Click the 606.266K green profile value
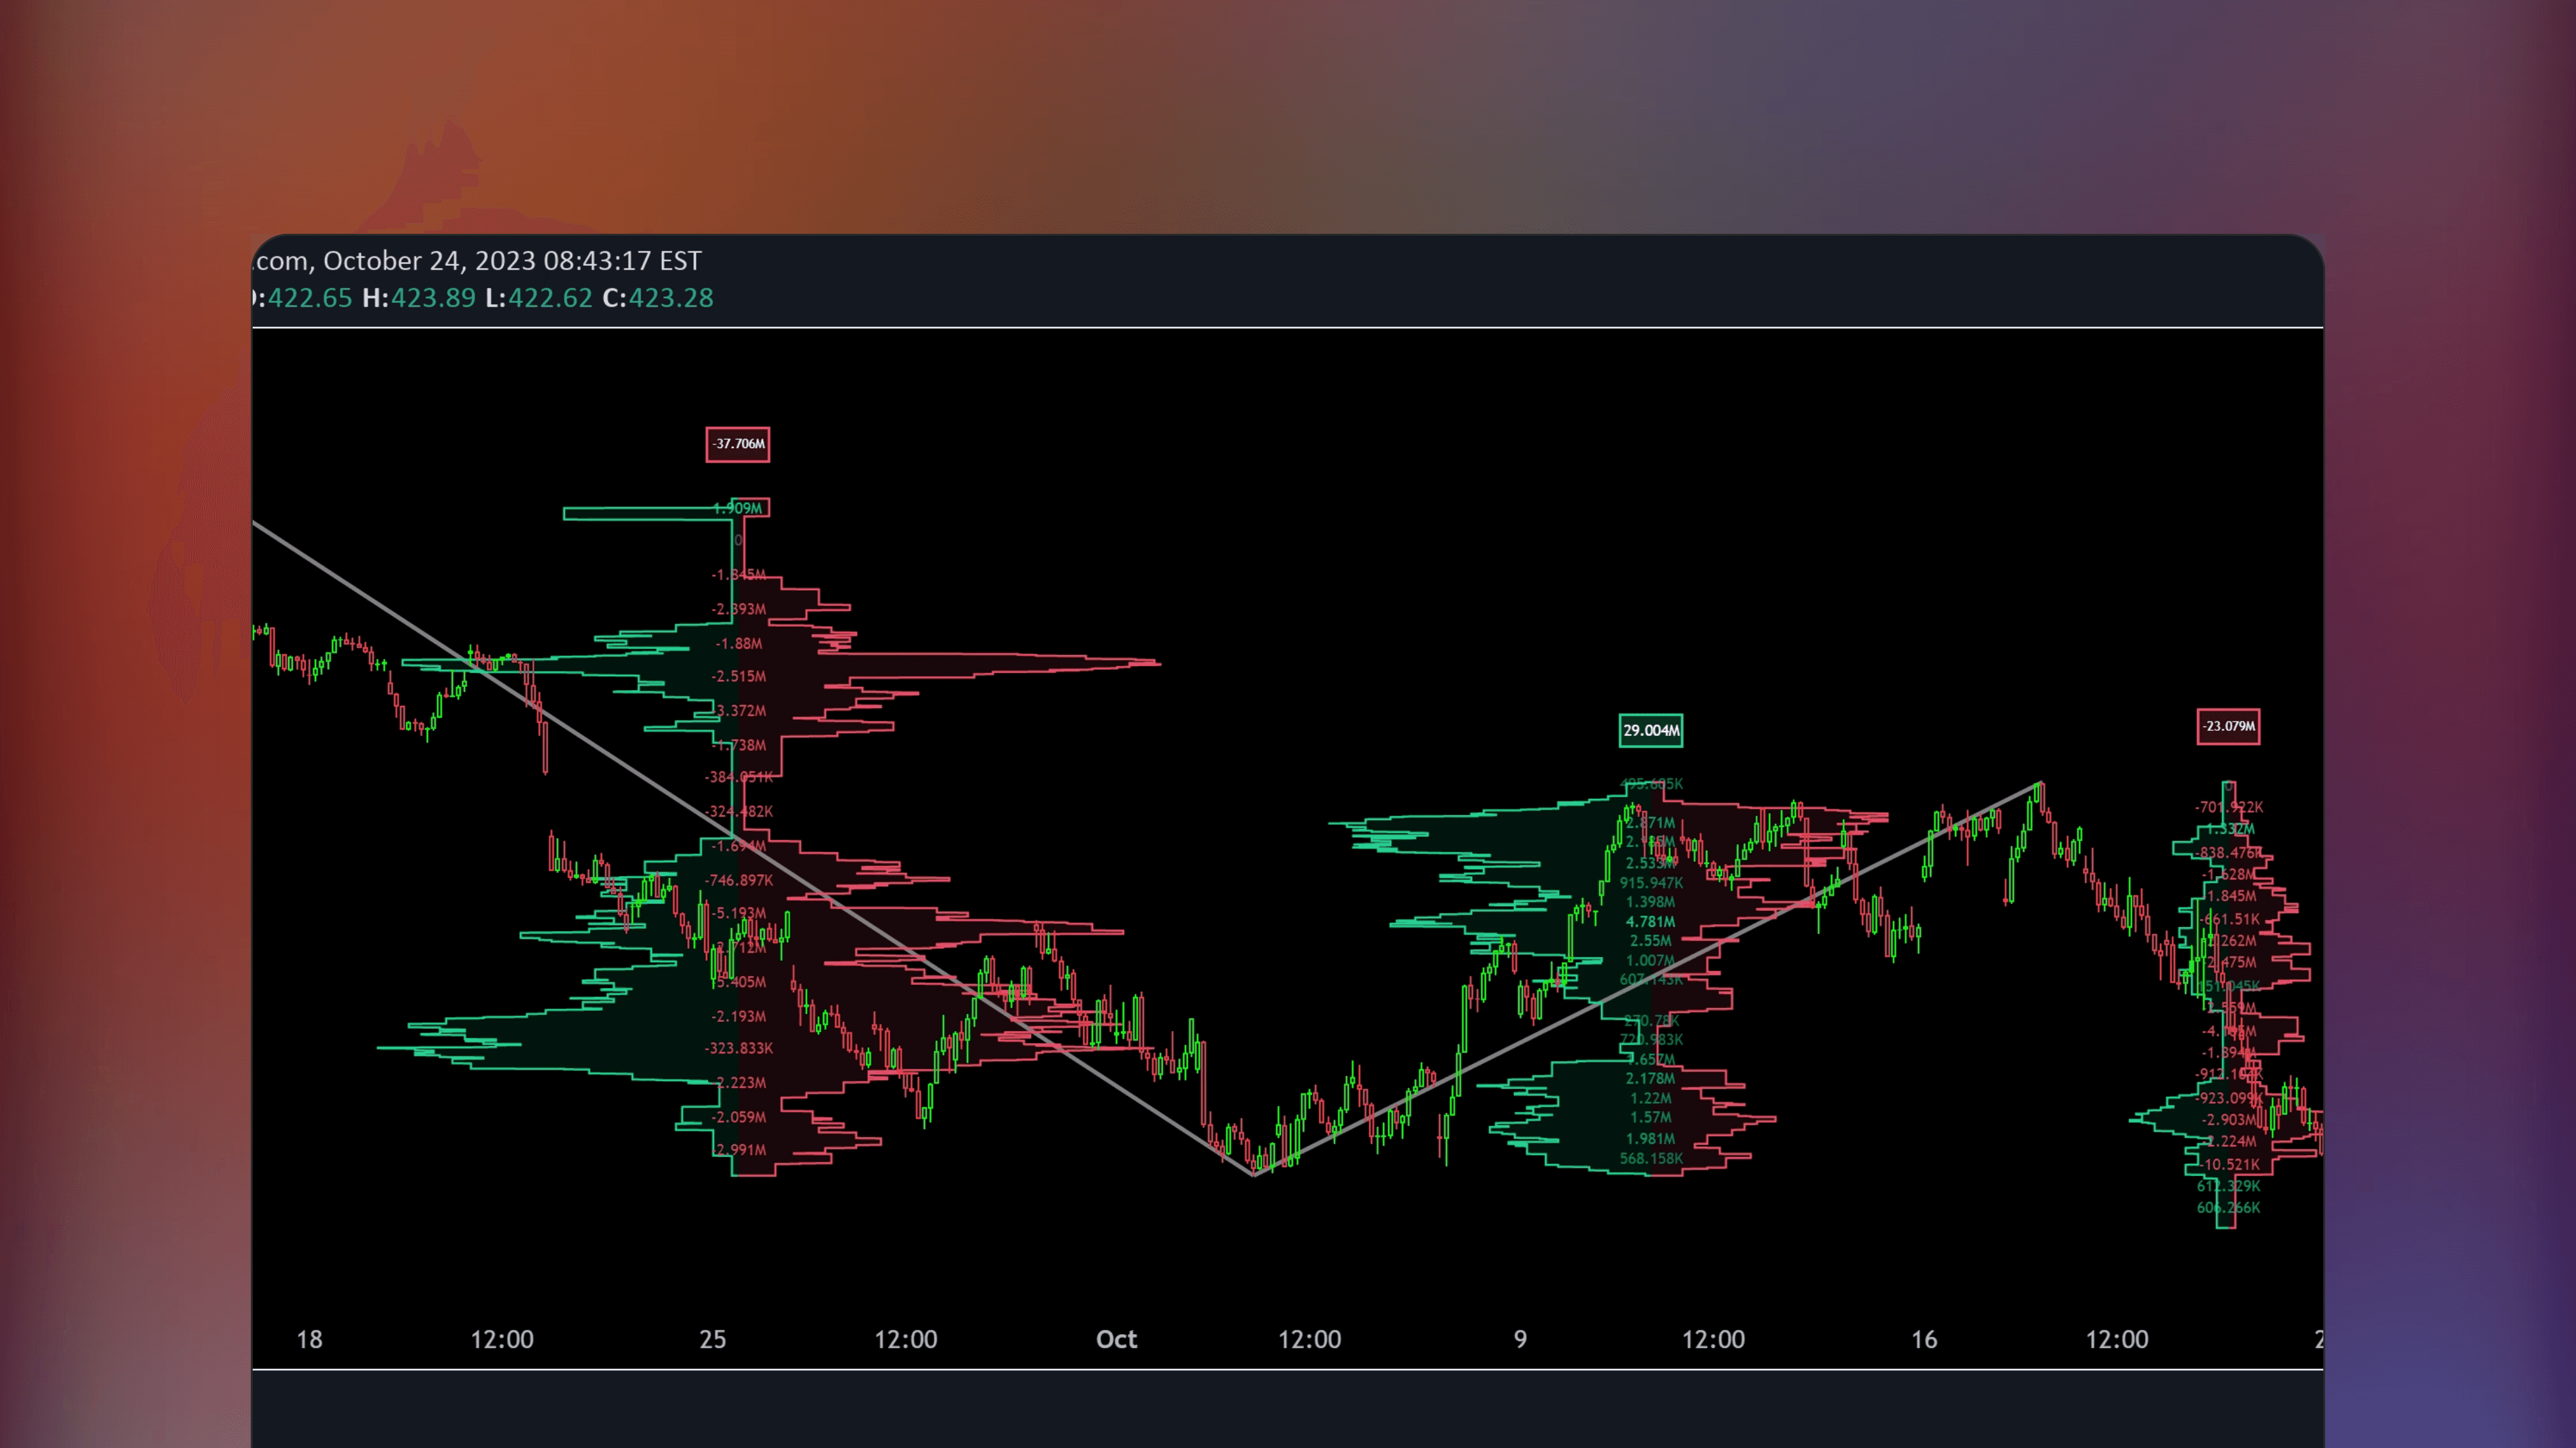This screenshot has width=2576, height=1448. [x=2228, y=1209]
